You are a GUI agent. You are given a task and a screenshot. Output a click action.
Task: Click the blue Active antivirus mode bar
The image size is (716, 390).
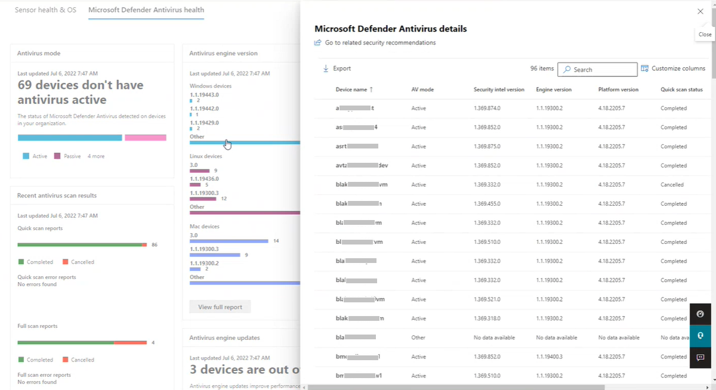70,138
